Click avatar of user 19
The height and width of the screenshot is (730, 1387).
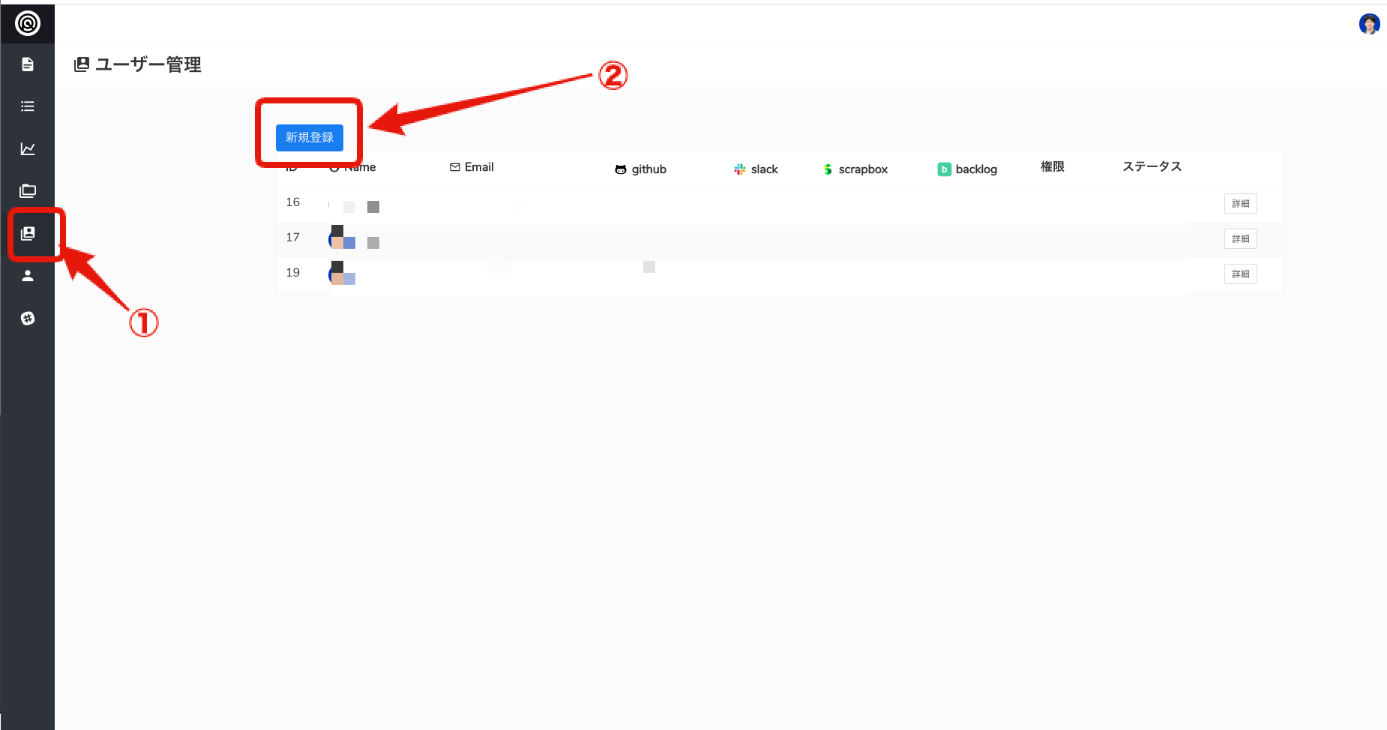click(x=341, y=274)
